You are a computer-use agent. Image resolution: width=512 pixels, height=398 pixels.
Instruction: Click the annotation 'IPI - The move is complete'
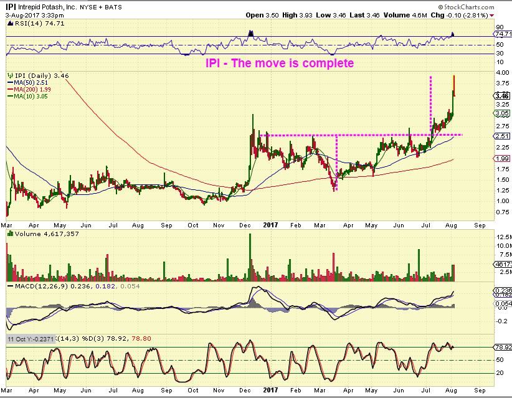coord(280,63)
